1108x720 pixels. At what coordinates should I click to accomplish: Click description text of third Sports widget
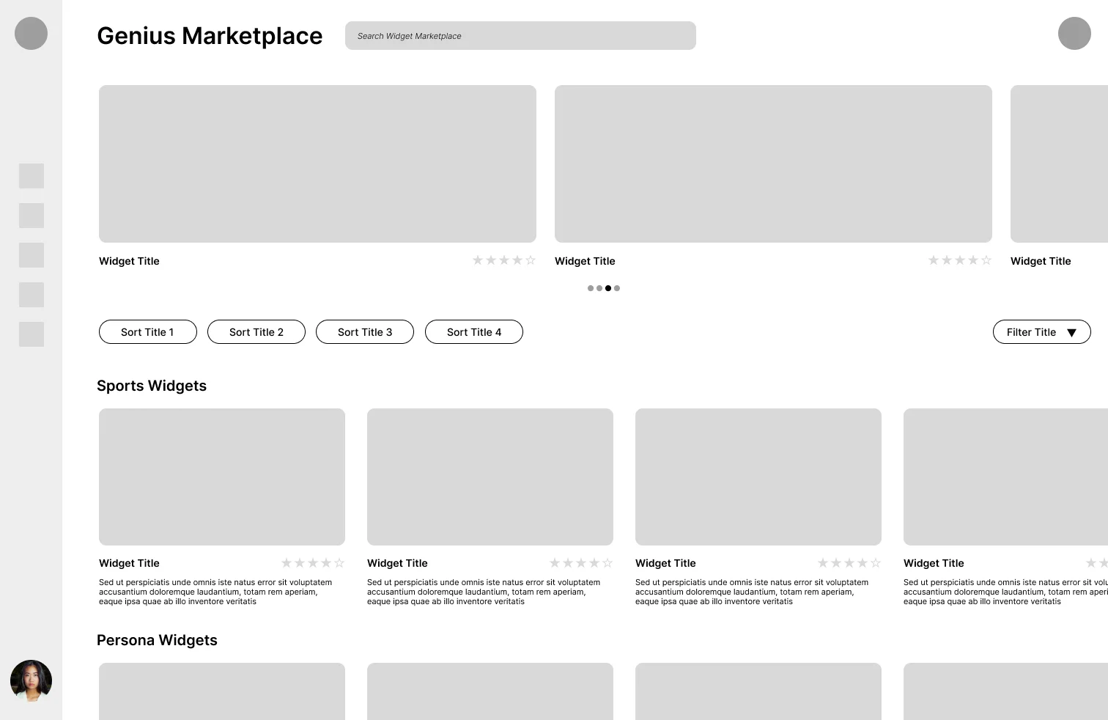pyautogui.click(x=752, y=592)
